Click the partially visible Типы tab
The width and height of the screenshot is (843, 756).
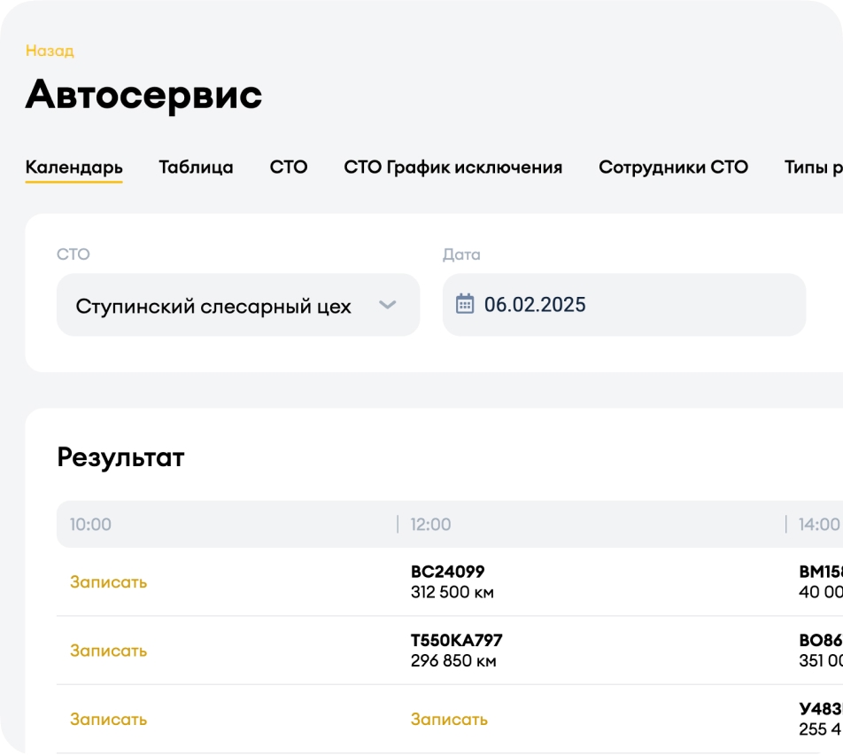813,168
